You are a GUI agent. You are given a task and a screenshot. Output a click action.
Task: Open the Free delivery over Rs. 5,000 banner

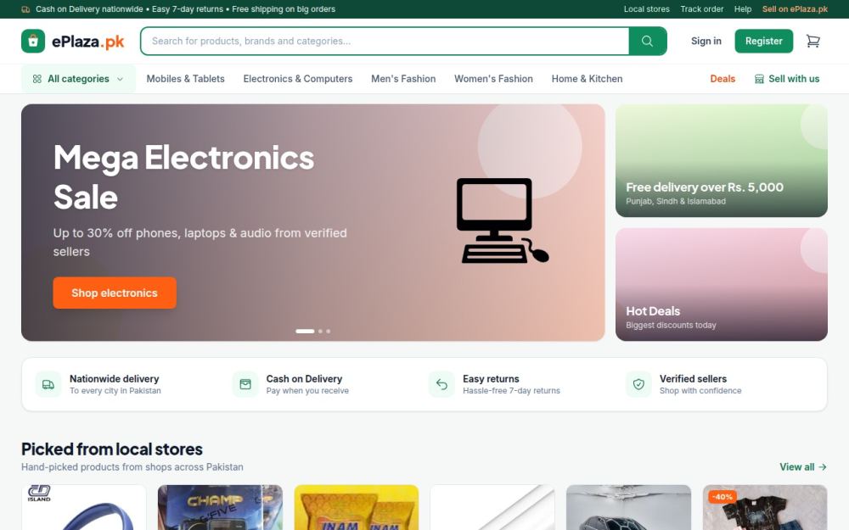click(721, 160)
